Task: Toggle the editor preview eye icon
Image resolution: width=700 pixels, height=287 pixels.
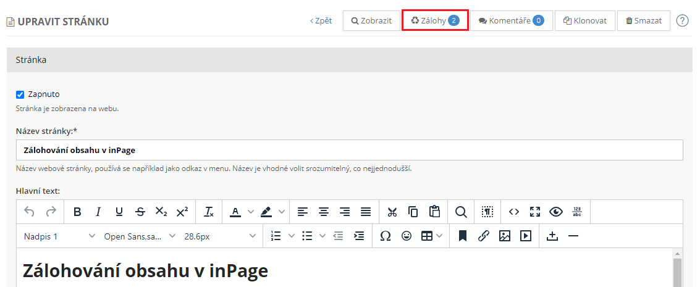Action: [x=556, y=212]
